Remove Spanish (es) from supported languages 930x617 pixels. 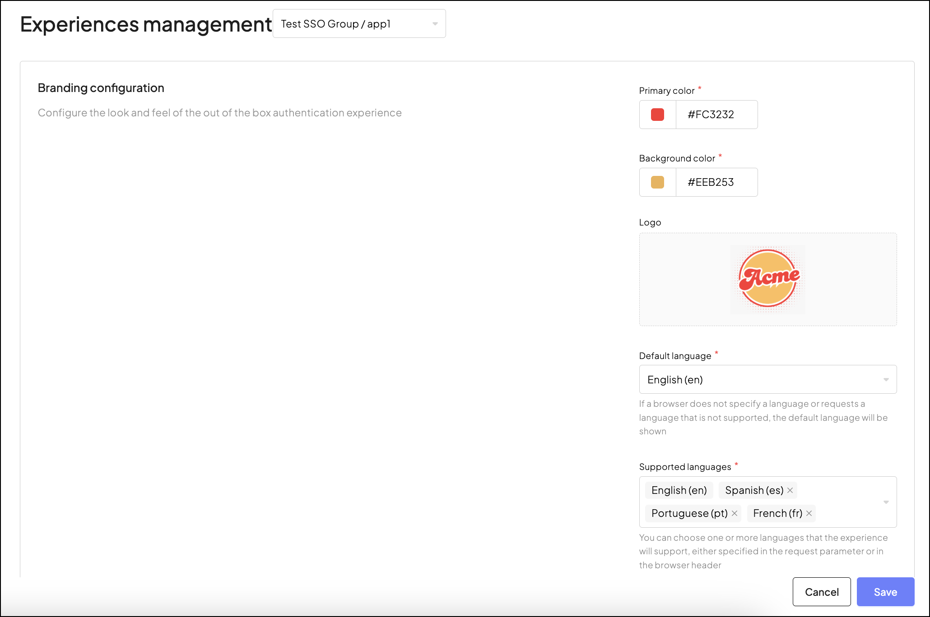tap(790, 490)
